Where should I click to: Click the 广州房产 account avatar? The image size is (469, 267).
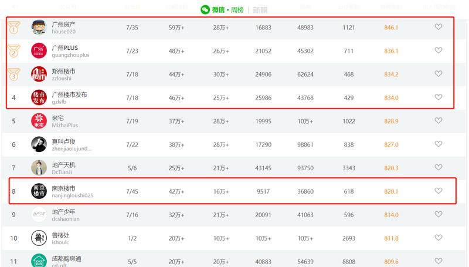point(39,28)
